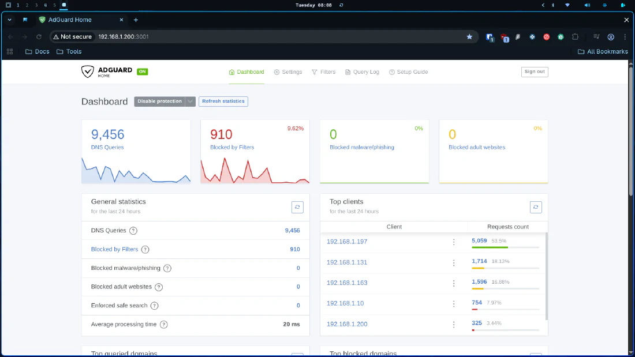Open the browser extensions puzzle icon
The image size is (635, 357).
coord(575,37)
